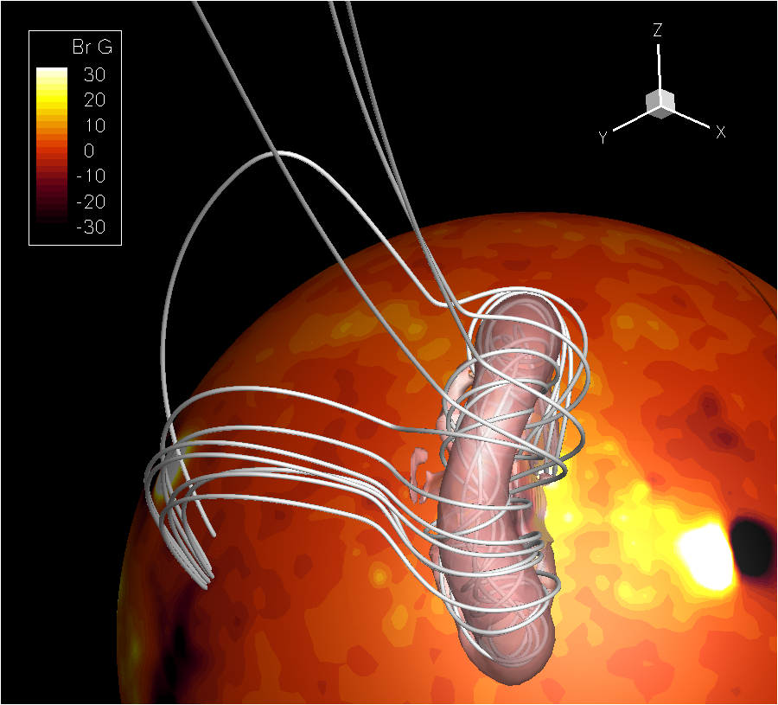Click the Y axis label
778x705 pixels.
click(x=603, y=137)
